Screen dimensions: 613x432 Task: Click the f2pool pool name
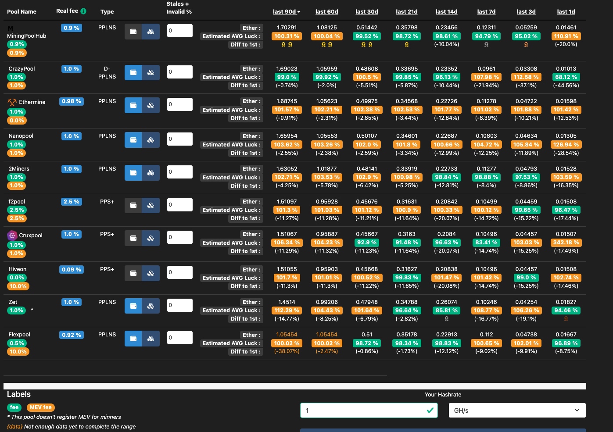[x=17, y=202]
